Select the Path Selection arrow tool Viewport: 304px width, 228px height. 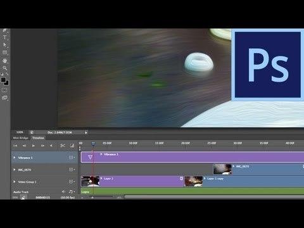coord(4,45)
